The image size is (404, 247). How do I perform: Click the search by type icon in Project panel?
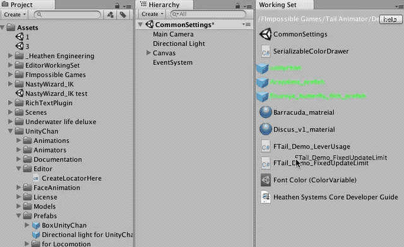[x=110, y=14]
